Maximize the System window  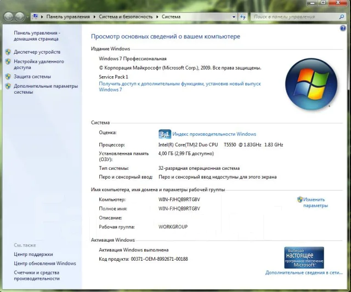point(323,3)
